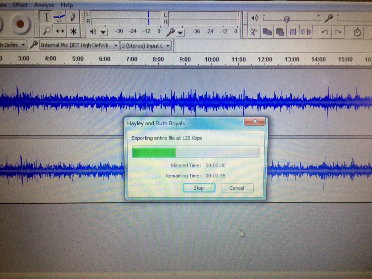Open the output device dropdown ending in Defini
372x279 pixels.
tap(13, 45)
